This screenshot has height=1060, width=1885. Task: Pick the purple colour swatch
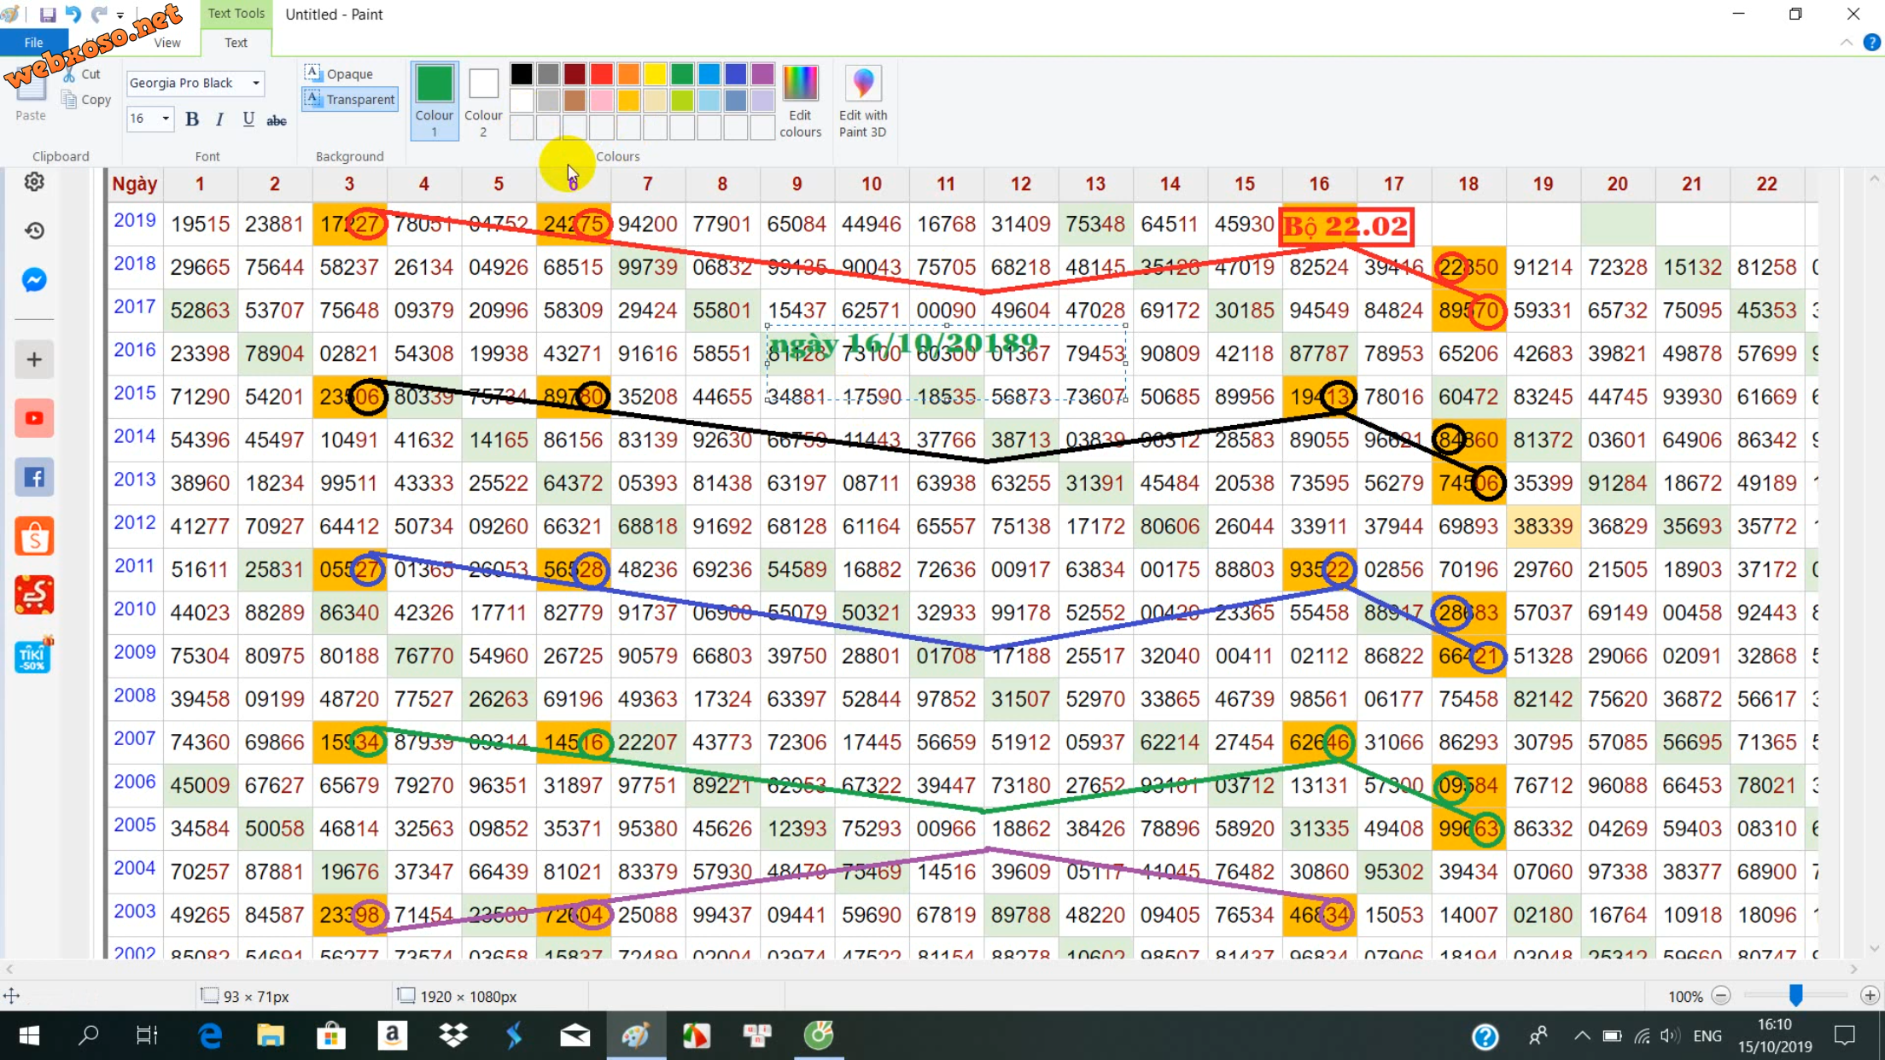(x=763, y=74)
